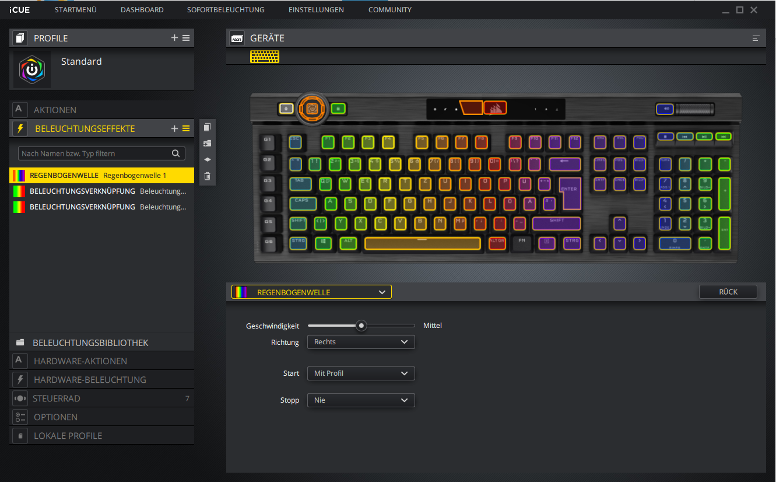Expand the HARDWARE-AKTIONEN section

click(x=101, y=361)
